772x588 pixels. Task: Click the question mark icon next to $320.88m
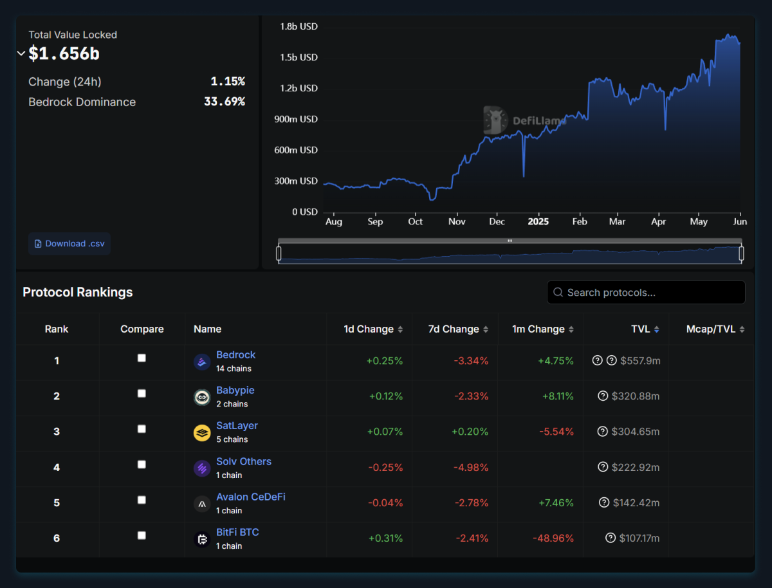tap(603, 396)
